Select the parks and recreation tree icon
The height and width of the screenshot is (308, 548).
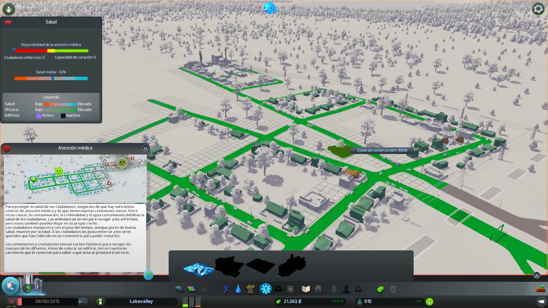click(334, 289)
